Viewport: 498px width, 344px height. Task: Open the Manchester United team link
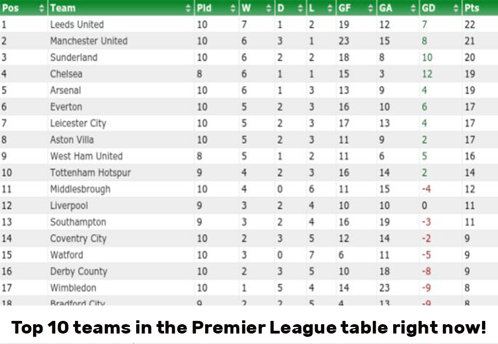(89, 41)
